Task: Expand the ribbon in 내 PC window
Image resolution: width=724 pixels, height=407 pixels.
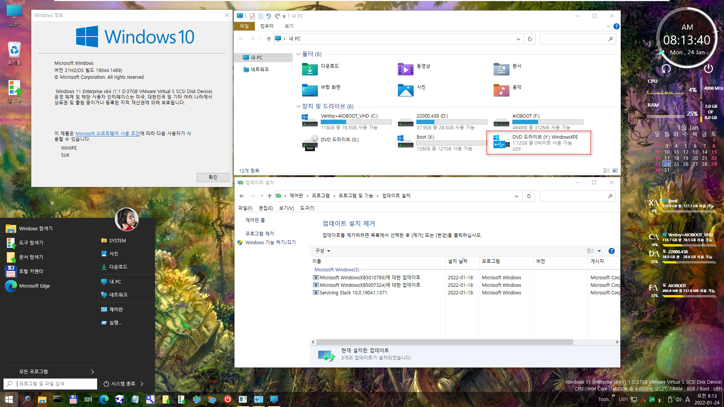Action: 608,26
